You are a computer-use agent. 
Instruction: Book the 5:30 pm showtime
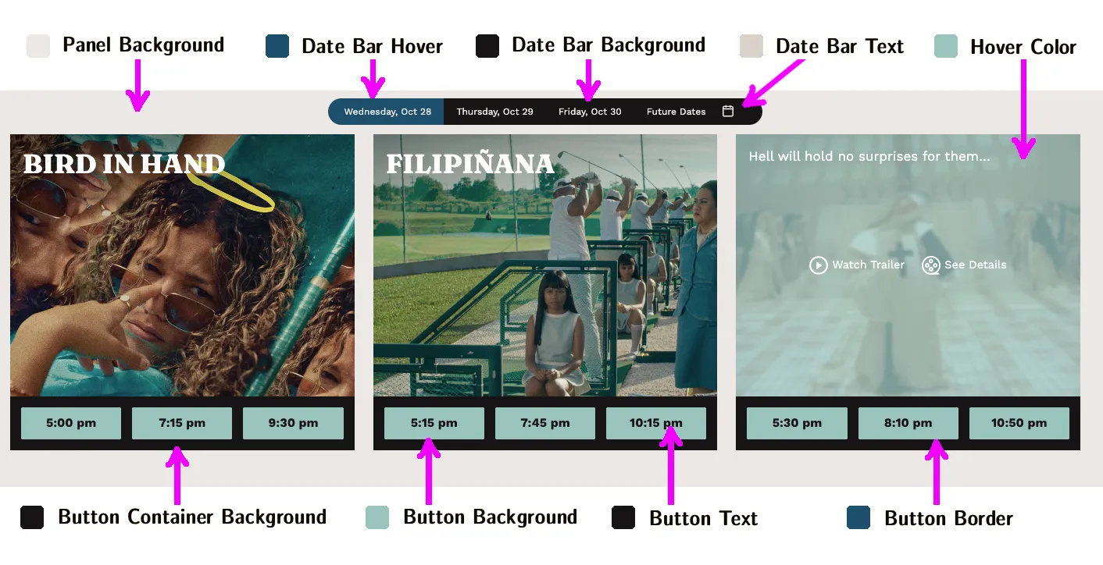coord(797,423)
